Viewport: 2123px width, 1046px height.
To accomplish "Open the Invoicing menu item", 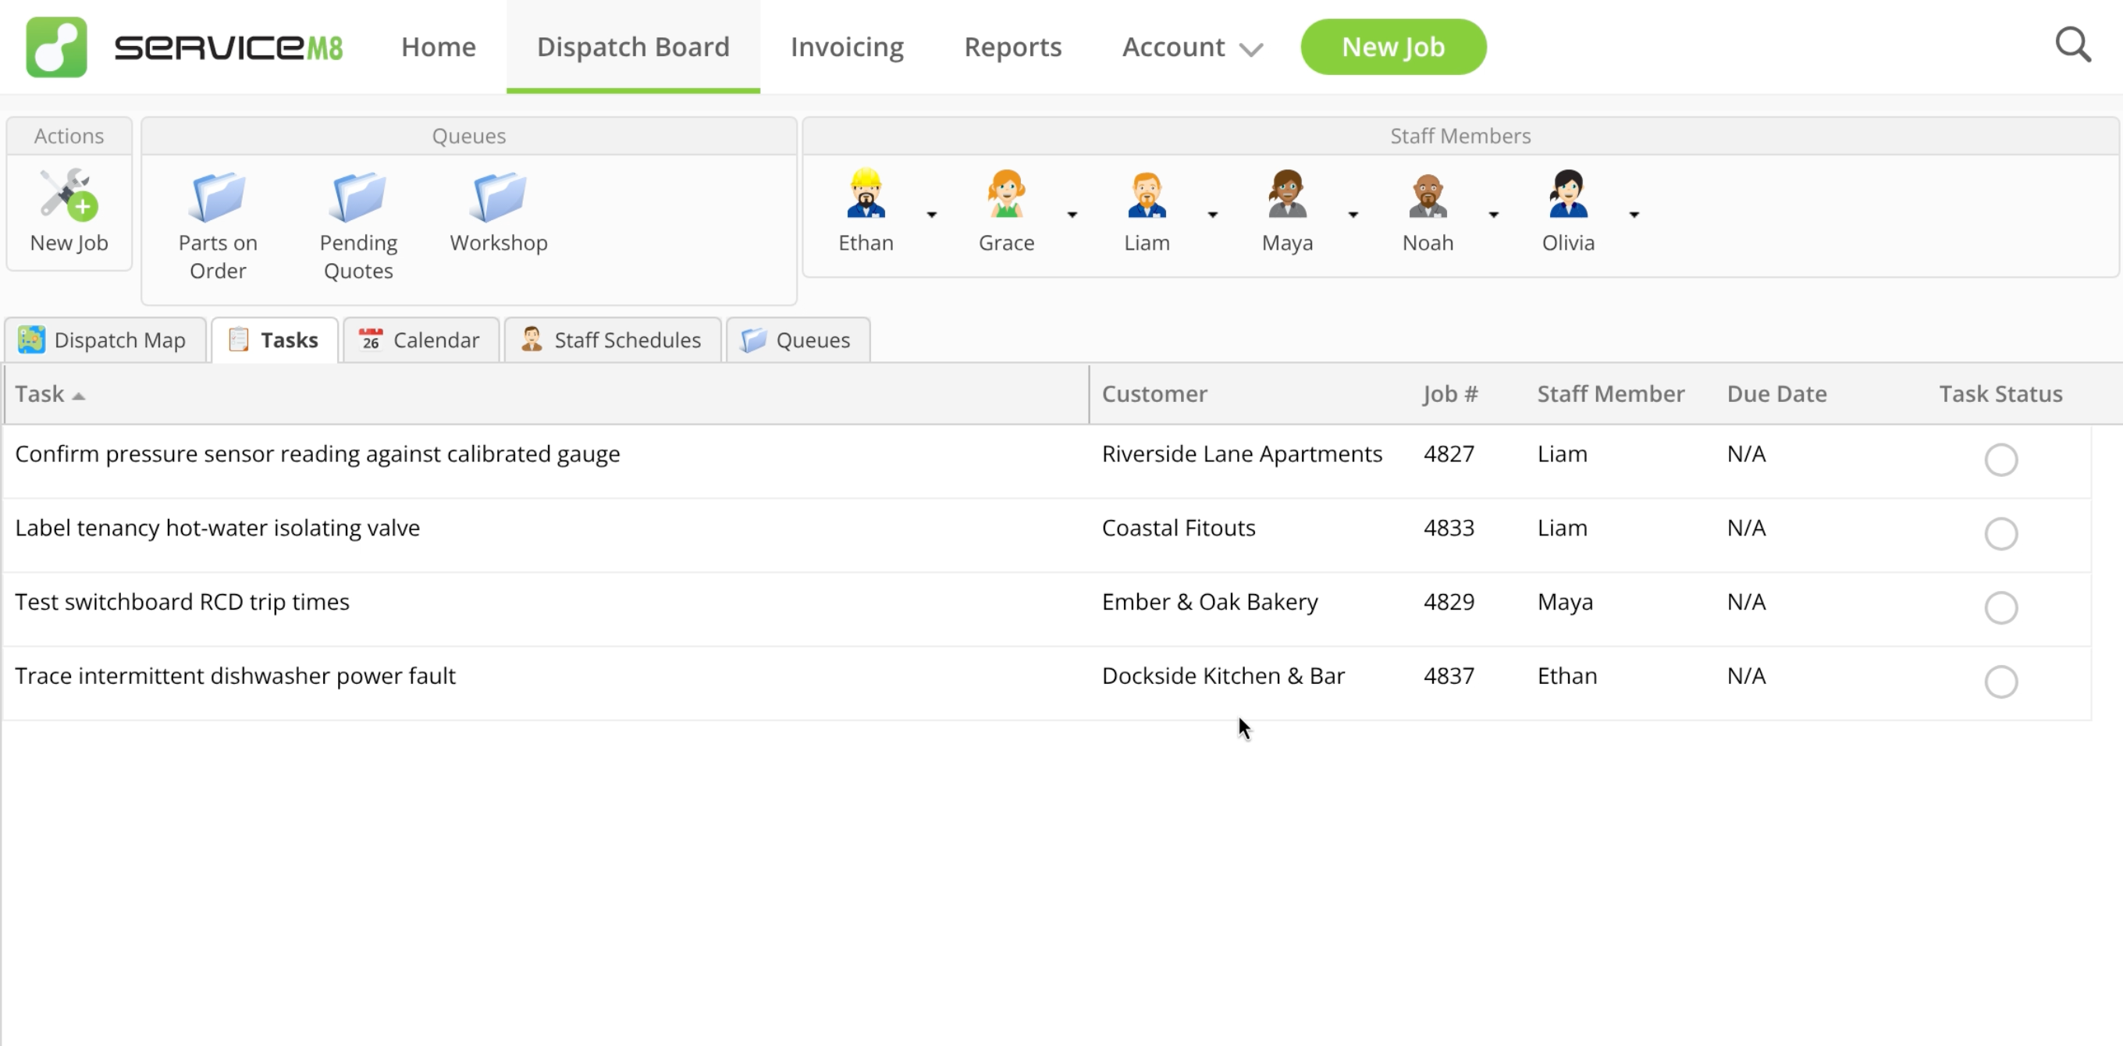I will coord(846,47).
